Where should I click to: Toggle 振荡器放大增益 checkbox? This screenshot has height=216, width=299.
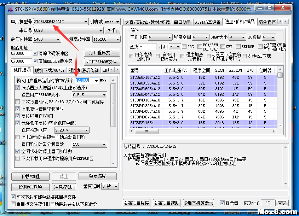[x=18, y=88]
